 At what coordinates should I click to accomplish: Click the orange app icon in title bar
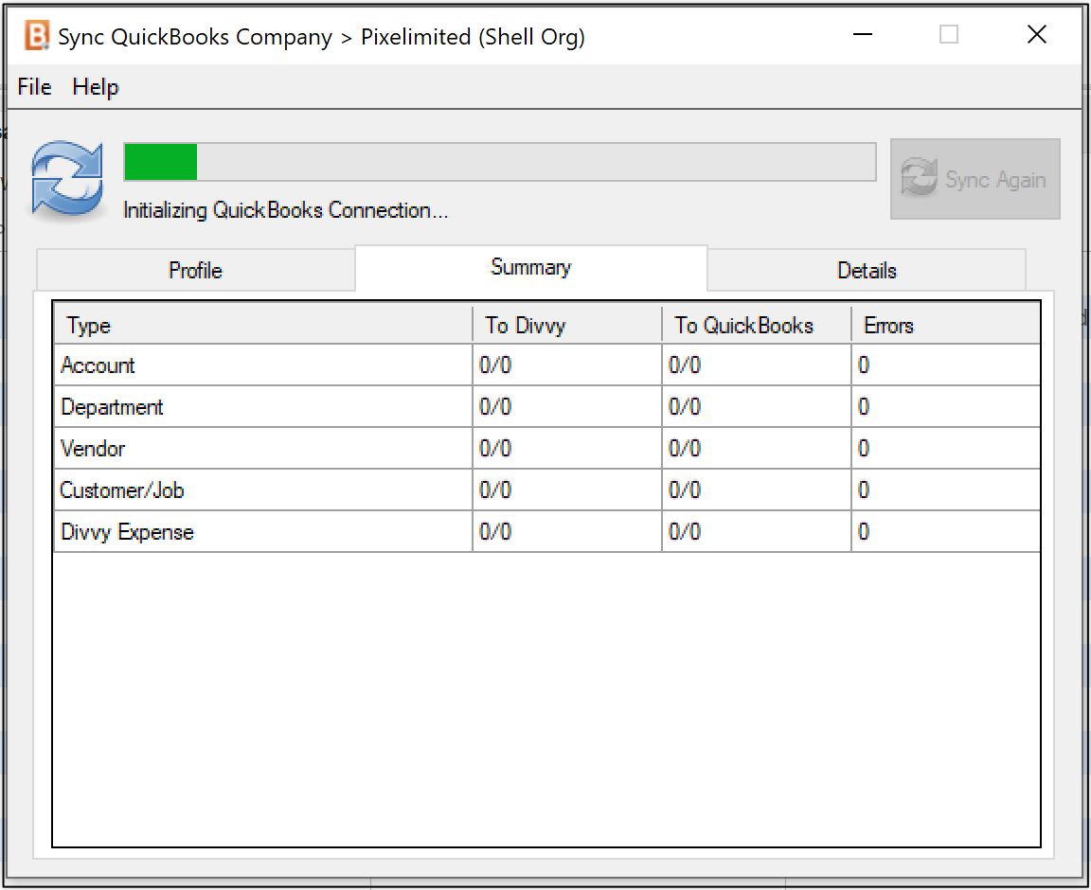[x=36, y=36]
